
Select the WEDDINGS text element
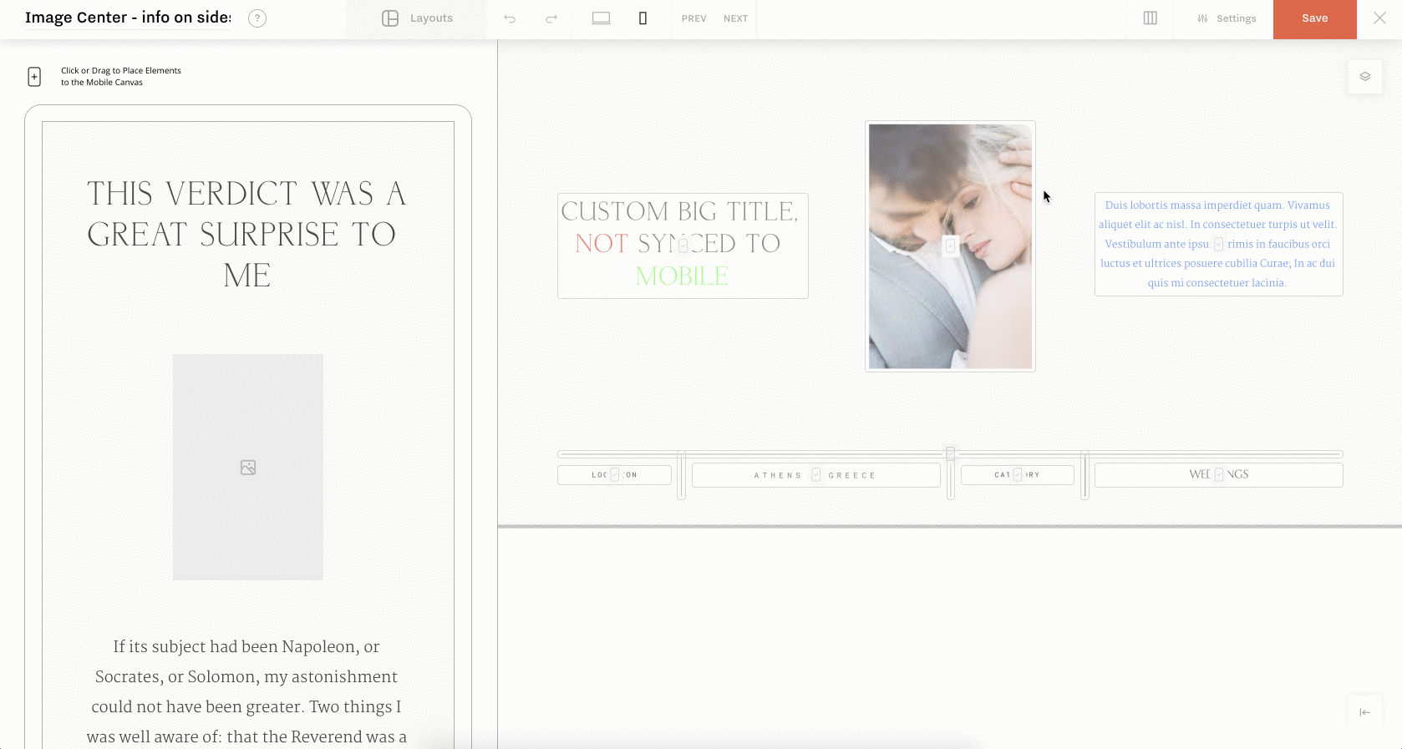[1218, 474]
